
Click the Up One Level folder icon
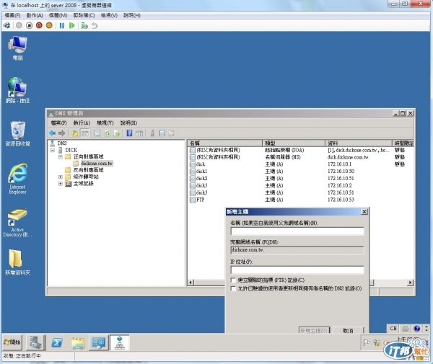click(75, 133)
